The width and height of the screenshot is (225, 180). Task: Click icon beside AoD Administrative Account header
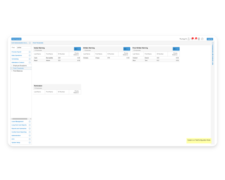pos(30,43)
